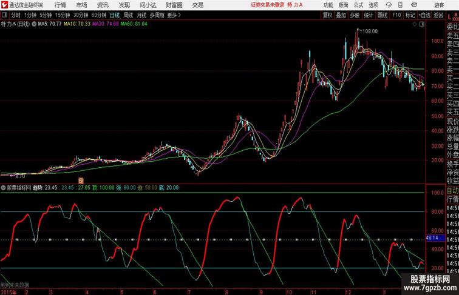Screen dimensions: 459x295
Task: Click the 9.70 low price marker
Action: click(x=20, y=176)
